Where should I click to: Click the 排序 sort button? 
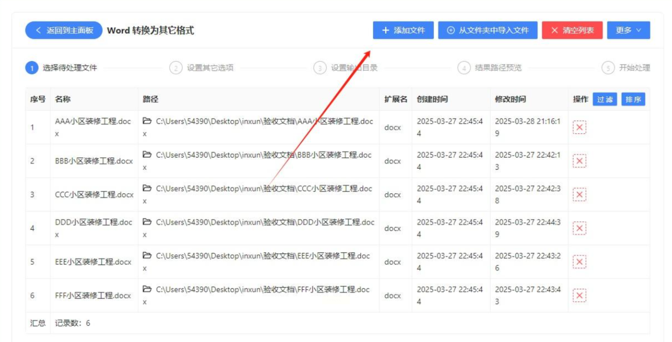point(633,99)
